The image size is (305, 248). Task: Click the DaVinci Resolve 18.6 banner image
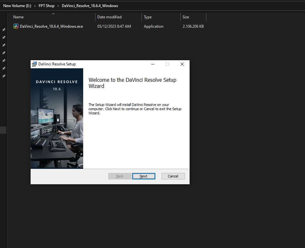(x=57, y=119)
